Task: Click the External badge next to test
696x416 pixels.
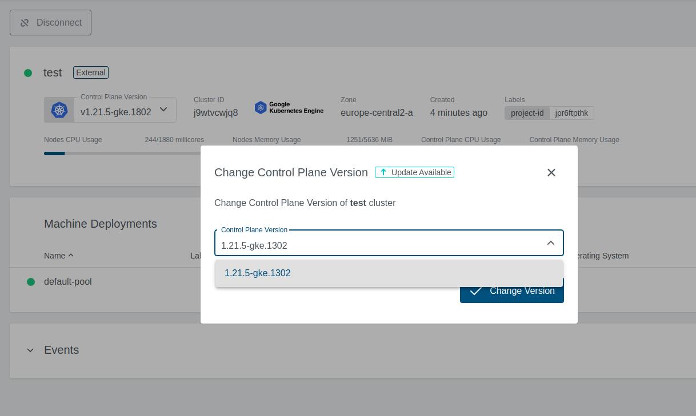Action: pos(91,72)
